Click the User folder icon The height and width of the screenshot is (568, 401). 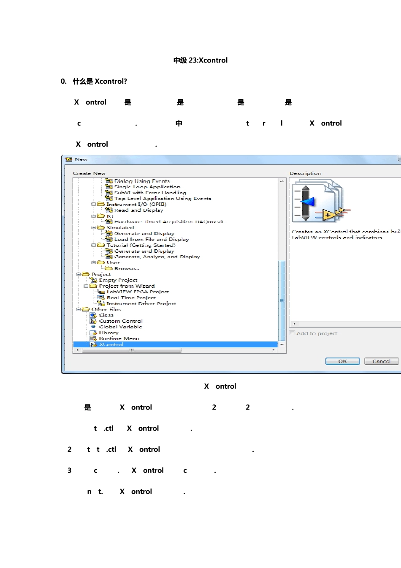101,262
